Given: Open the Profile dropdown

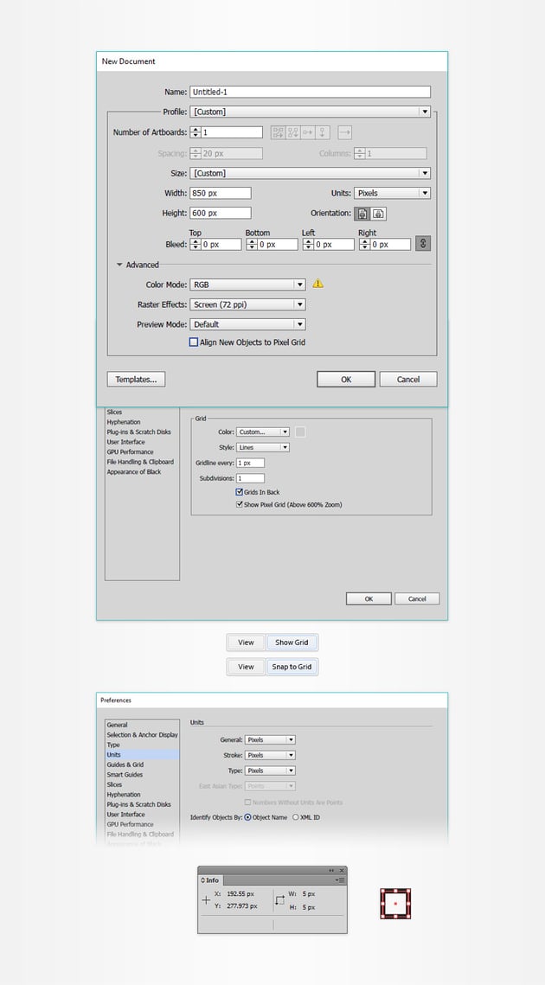Looking at the screenshot, I should pos(310,112).
